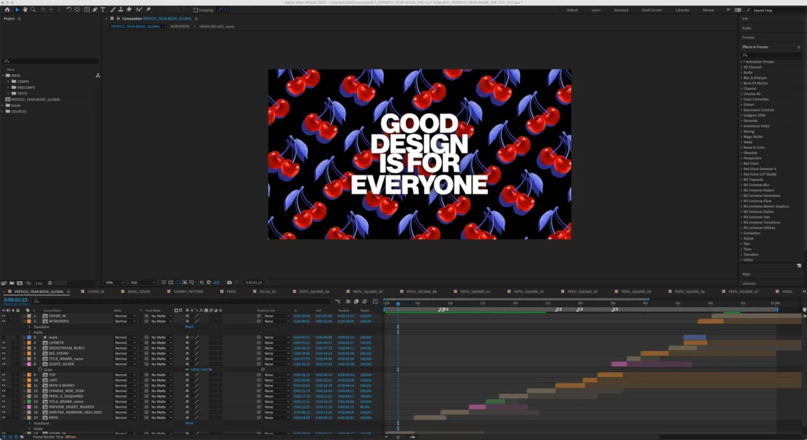Toggle visibility of CHINESE_NEW_YEAR layer
The width and height of the screenshot is (807, 440).
pos(4,390)
